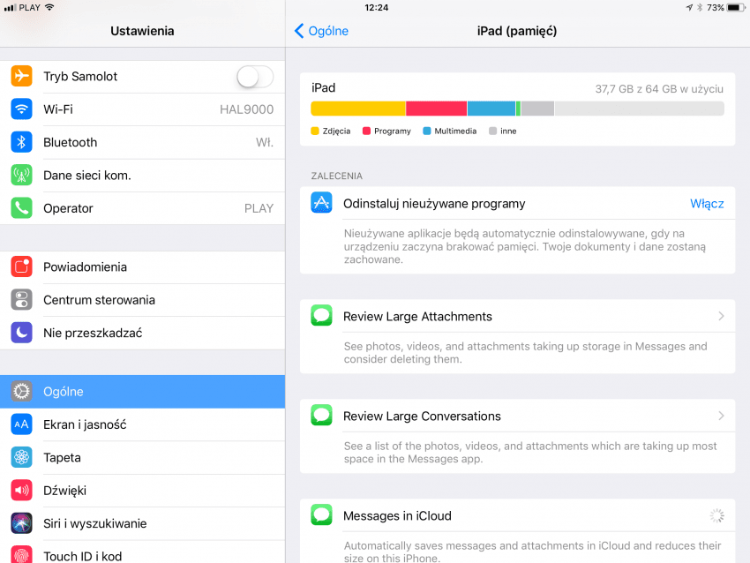Toggle the Tryb Samolot switch
This screenshot has height=563, width=750.
point(255,77)
